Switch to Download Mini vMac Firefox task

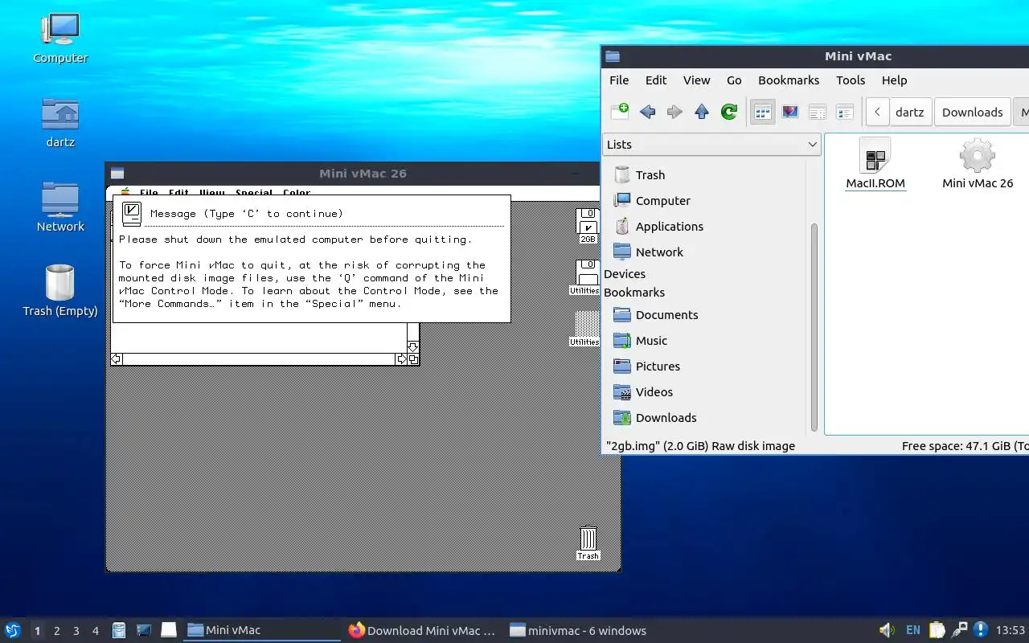click(x=423, y=631)
